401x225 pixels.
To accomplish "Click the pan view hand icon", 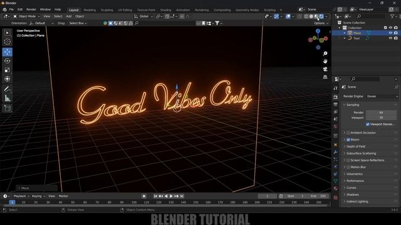I will pyautogui.click(x=325, y=61).
